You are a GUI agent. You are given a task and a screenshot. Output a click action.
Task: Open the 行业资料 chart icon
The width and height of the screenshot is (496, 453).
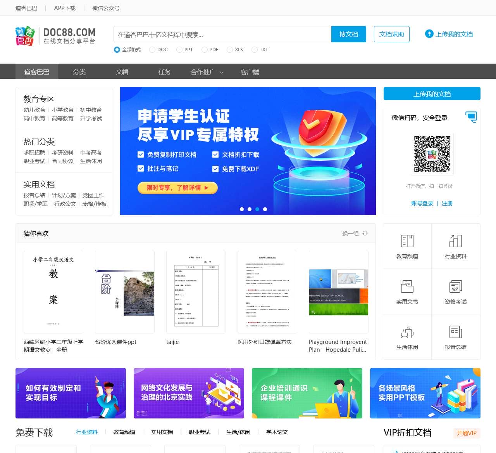[x=456, y=241]
